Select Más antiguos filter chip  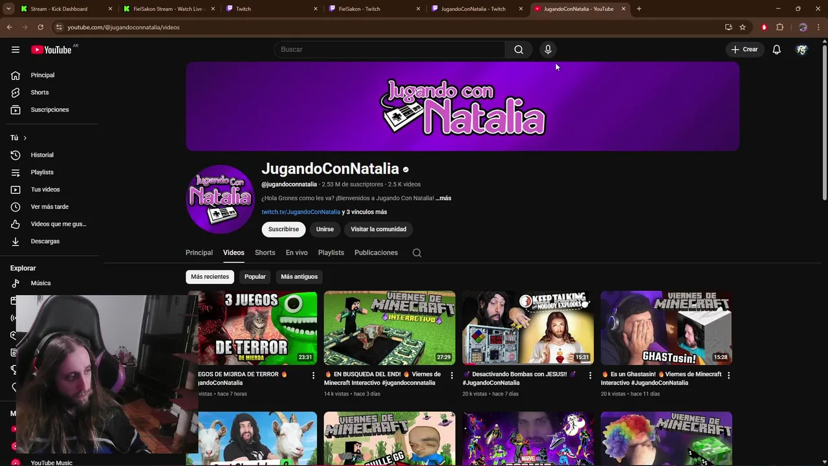pos(299,276)
